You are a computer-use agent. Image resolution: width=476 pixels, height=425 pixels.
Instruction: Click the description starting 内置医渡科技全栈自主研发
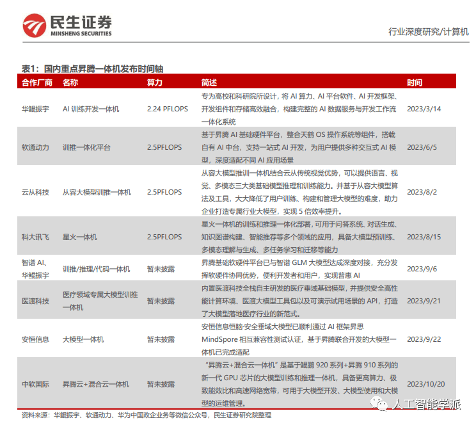[299, 301]
